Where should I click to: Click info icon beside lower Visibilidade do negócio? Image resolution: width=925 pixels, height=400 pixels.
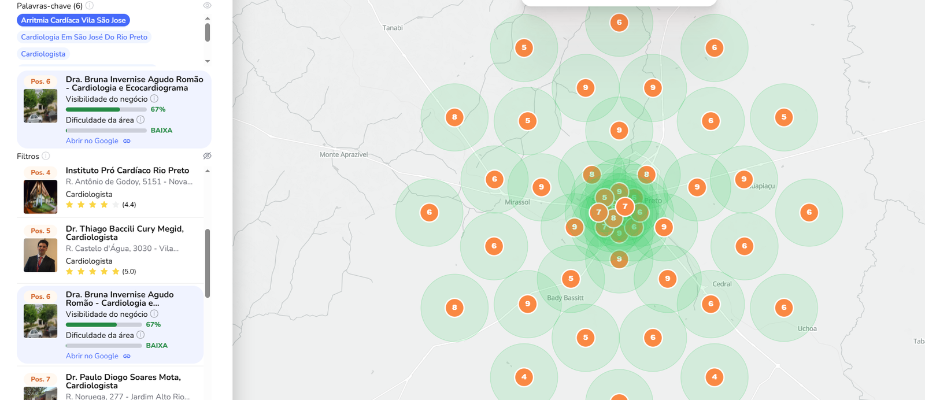(x=154, y=314)
